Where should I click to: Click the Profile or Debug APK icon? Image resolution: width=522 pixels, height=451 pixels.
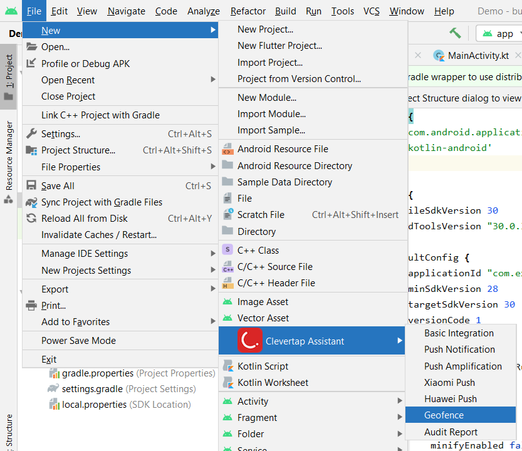[x=31, y=63]
